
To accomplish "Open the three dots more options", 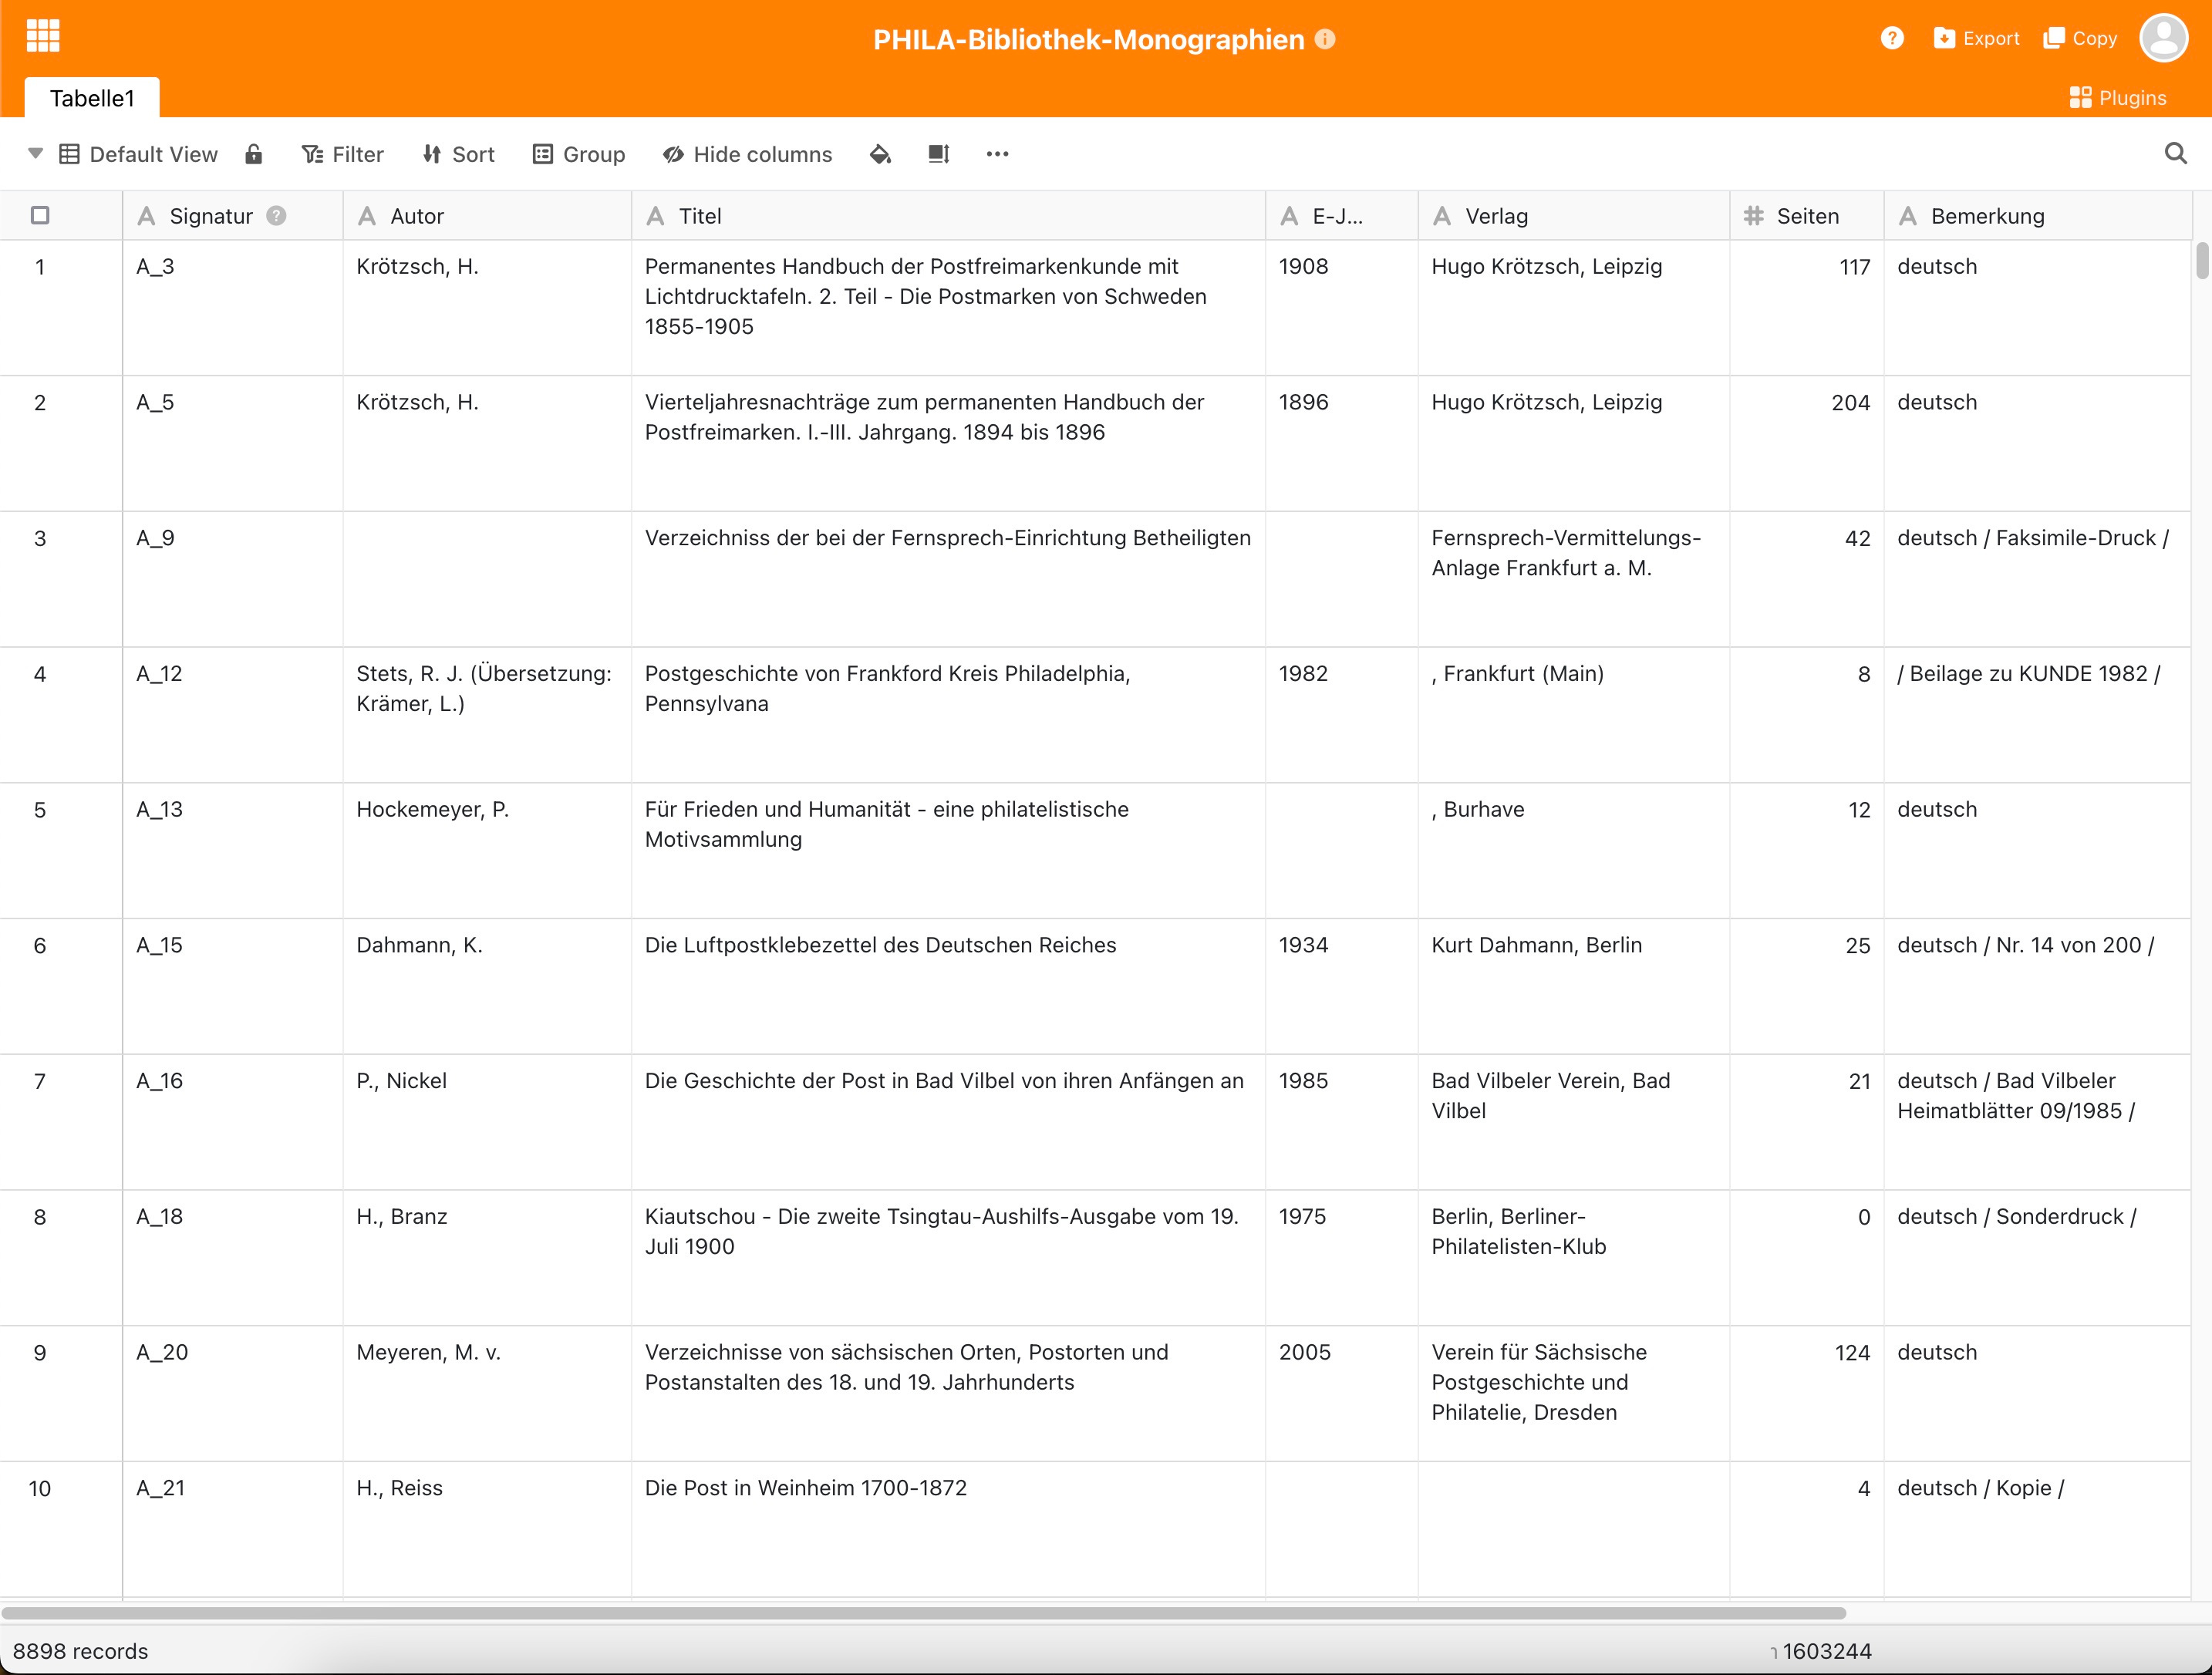I will point(997,154).
